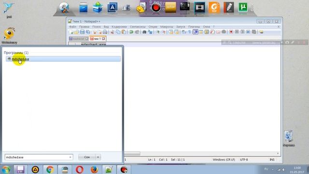309x174 pixels.
Task: Open the pencil notebook dock icon
Action: pyautogui.click(x=229, y=8)
